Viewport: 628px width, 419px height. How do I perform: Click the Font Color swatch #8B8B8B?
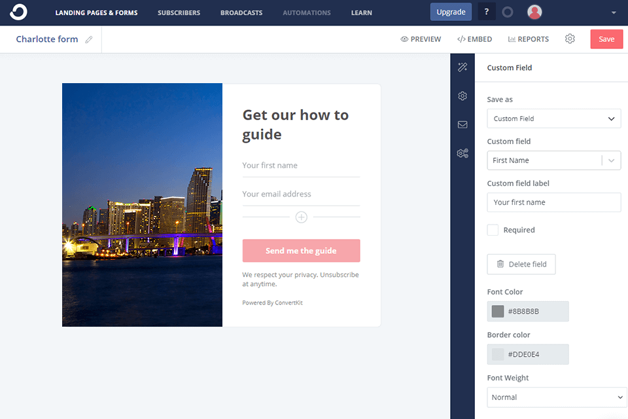(x=497, y=311)
